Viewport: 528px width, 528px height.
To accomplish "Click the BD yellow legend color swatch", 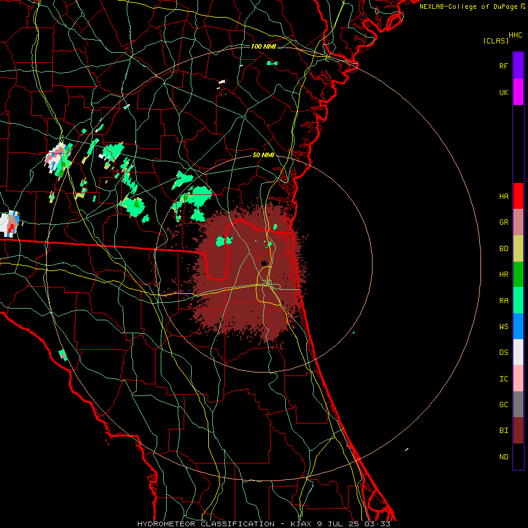I will [518, 249].
